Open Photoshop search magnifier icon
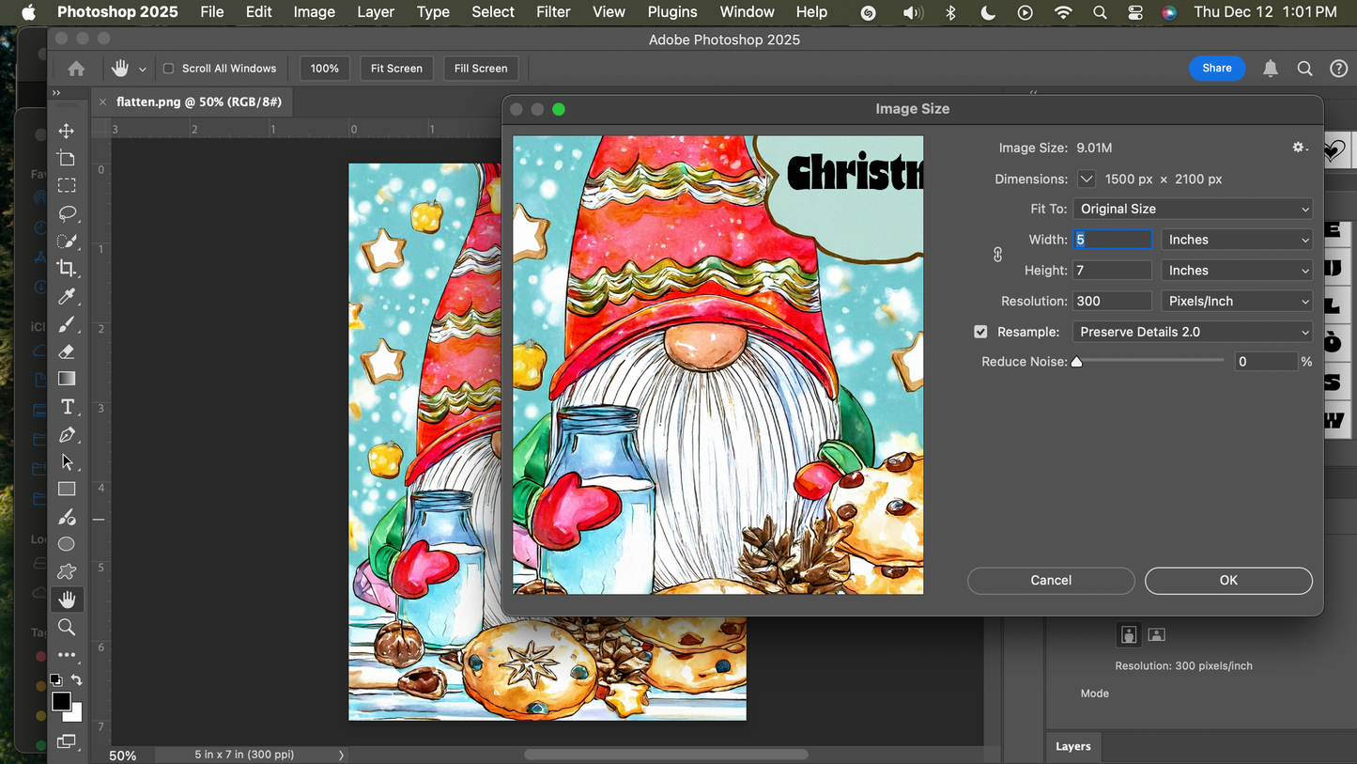 click(1304, 69)
